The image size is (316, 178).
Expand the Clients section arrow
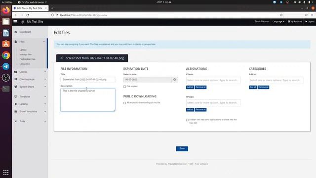pyautogui.click(x=45, y=72)
